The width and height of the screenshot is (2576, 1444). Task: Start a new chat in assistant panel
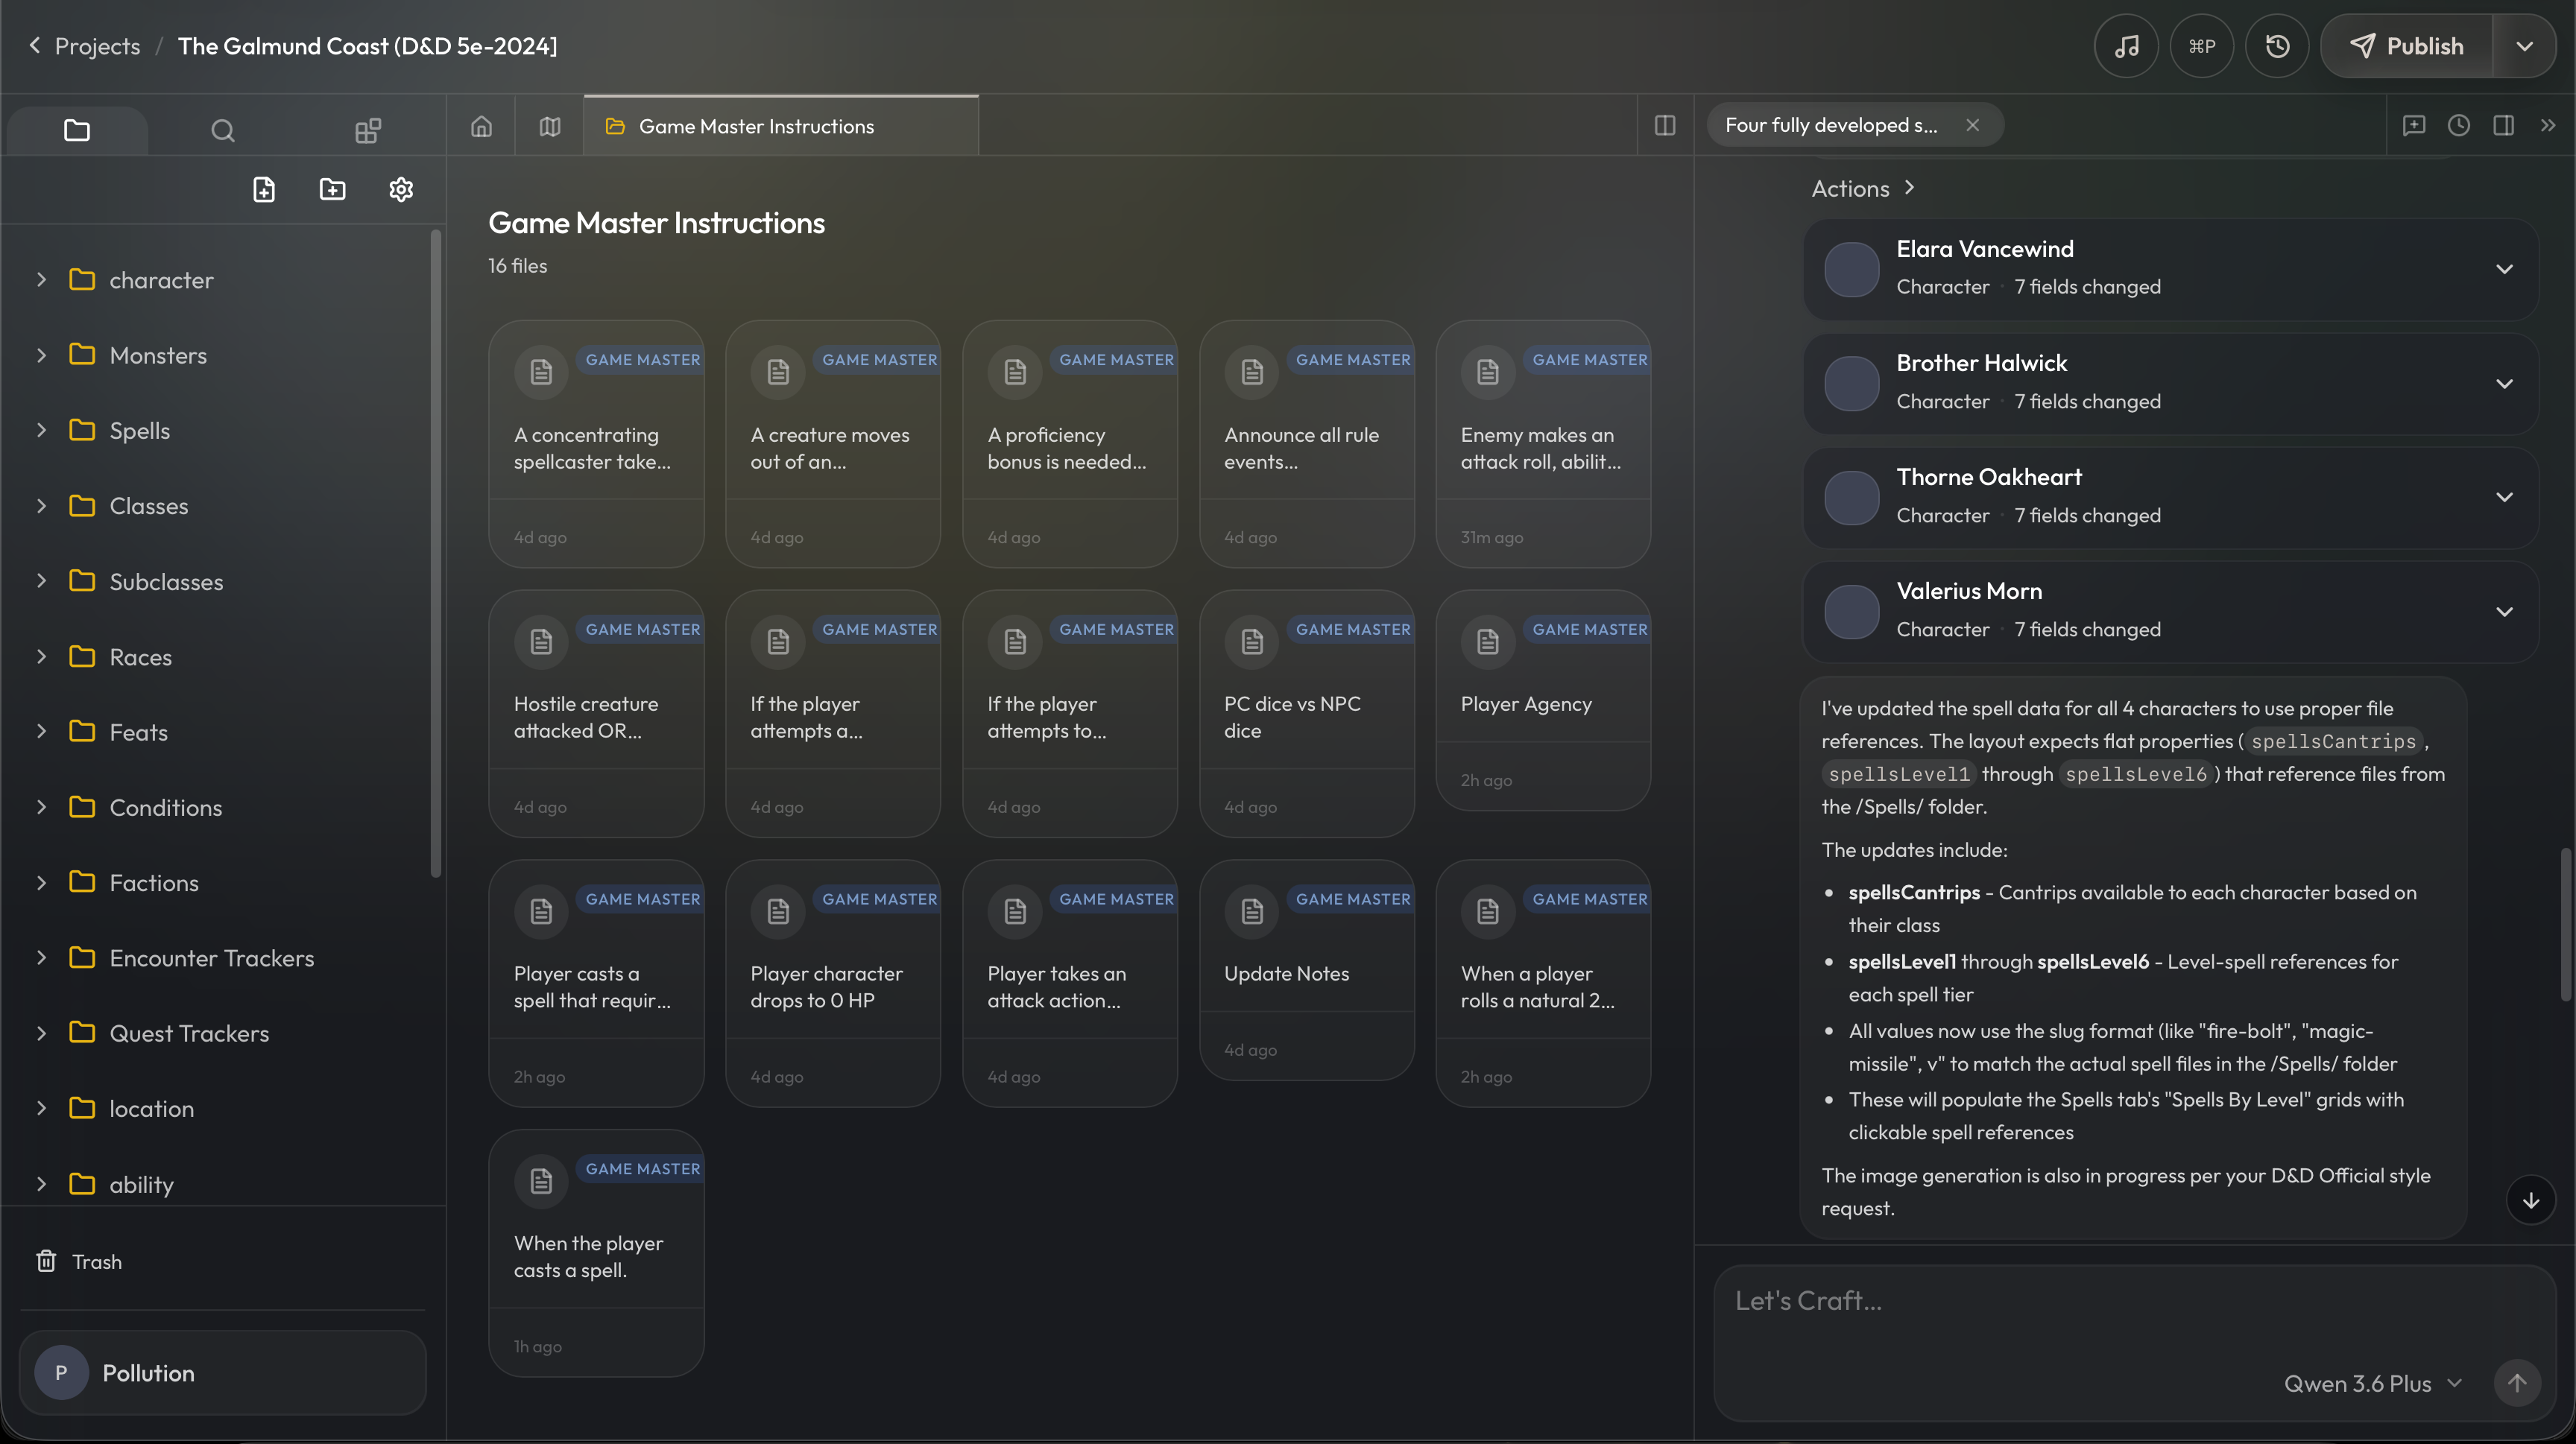pyautogui.click(x=2414, y=125)
